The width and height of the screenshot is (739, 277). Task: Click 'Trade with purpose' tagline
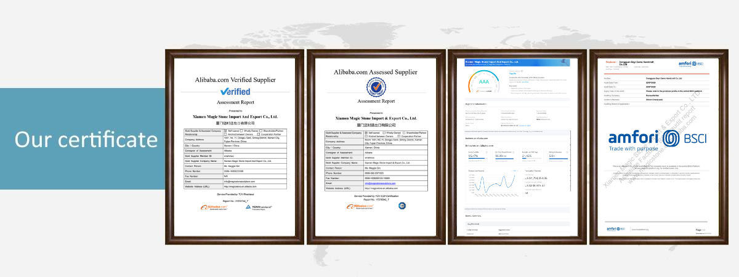(x=632, y=149)
